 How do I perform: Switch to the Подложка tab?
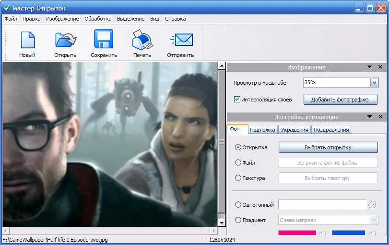[262, 130]
